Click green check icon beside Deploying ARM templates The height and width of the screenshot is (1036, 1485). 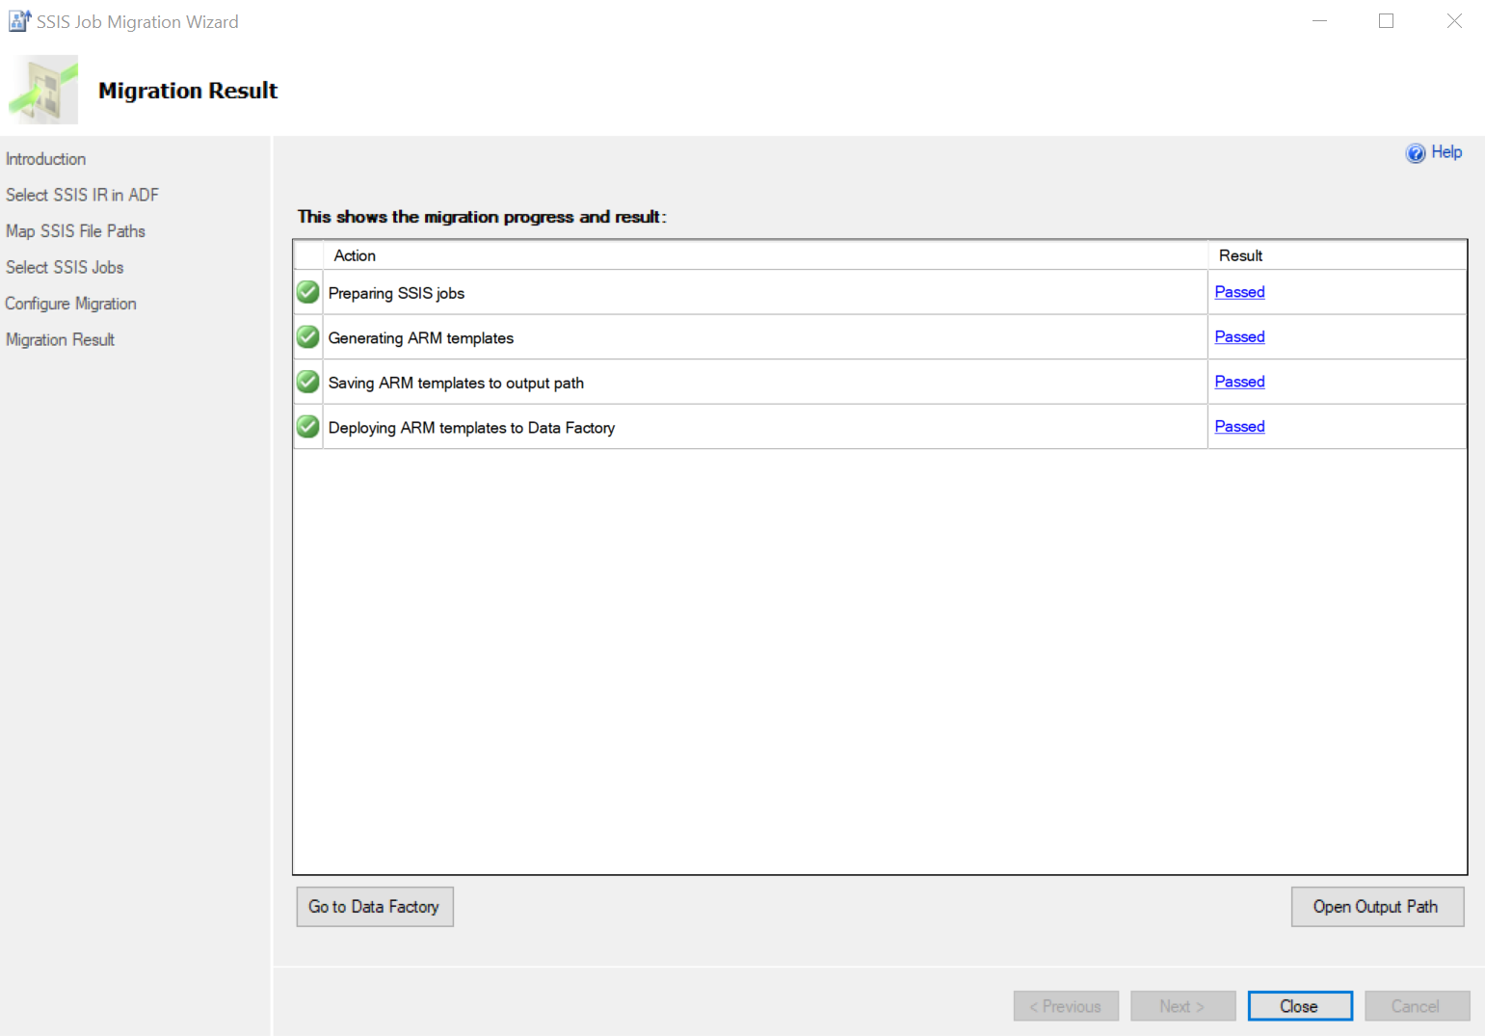tap(308, 427)
